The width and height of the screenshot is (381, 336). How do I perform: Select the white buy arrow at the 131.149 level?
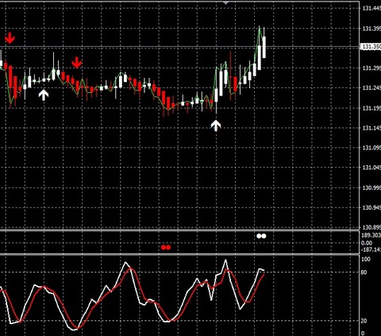[216, 126]
